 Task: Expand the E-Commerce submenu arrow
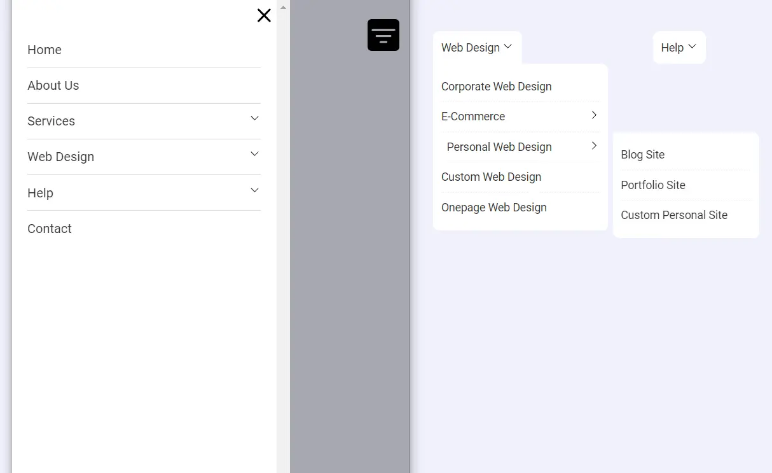coord(593,116)
